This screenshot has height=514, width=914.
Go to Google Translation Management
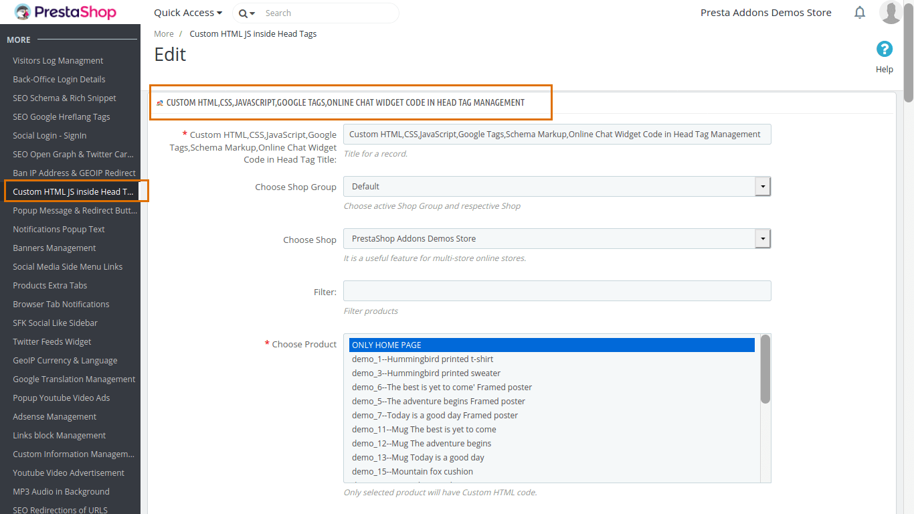pyautogui.click(x=74, y=379)
